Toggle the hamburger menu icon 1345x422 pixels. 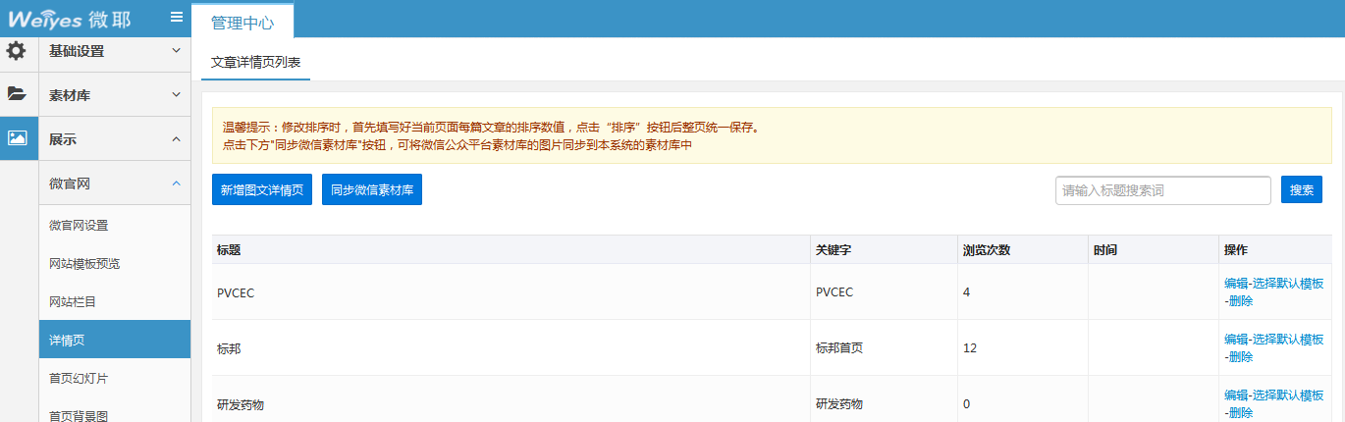(176, 17)
